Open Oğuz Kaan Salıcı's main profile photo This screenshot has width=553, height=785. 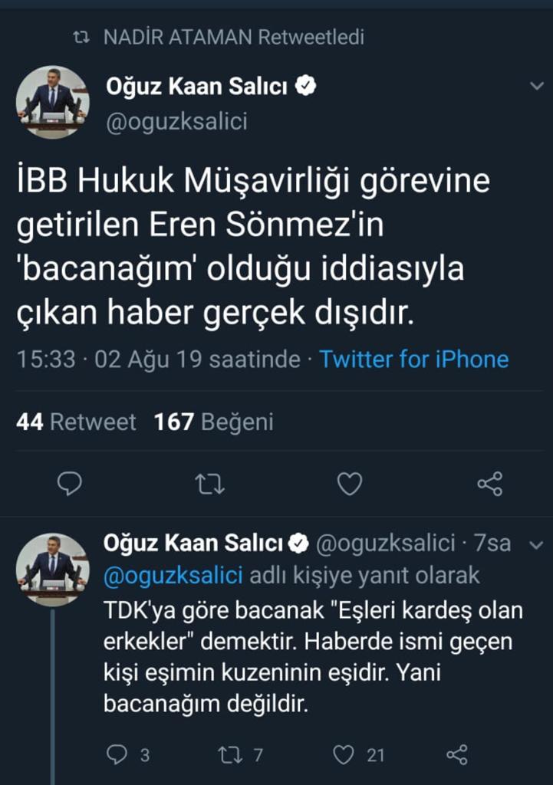point(53,102)
